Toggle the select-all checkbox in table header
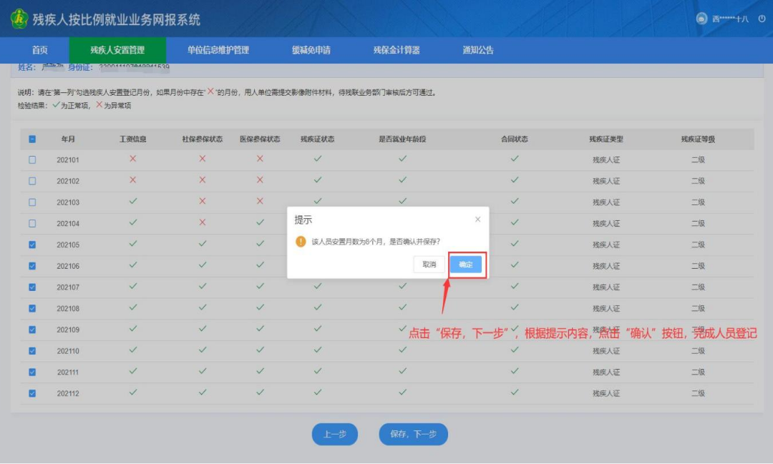The image size is (773, 464). [32, 139]
